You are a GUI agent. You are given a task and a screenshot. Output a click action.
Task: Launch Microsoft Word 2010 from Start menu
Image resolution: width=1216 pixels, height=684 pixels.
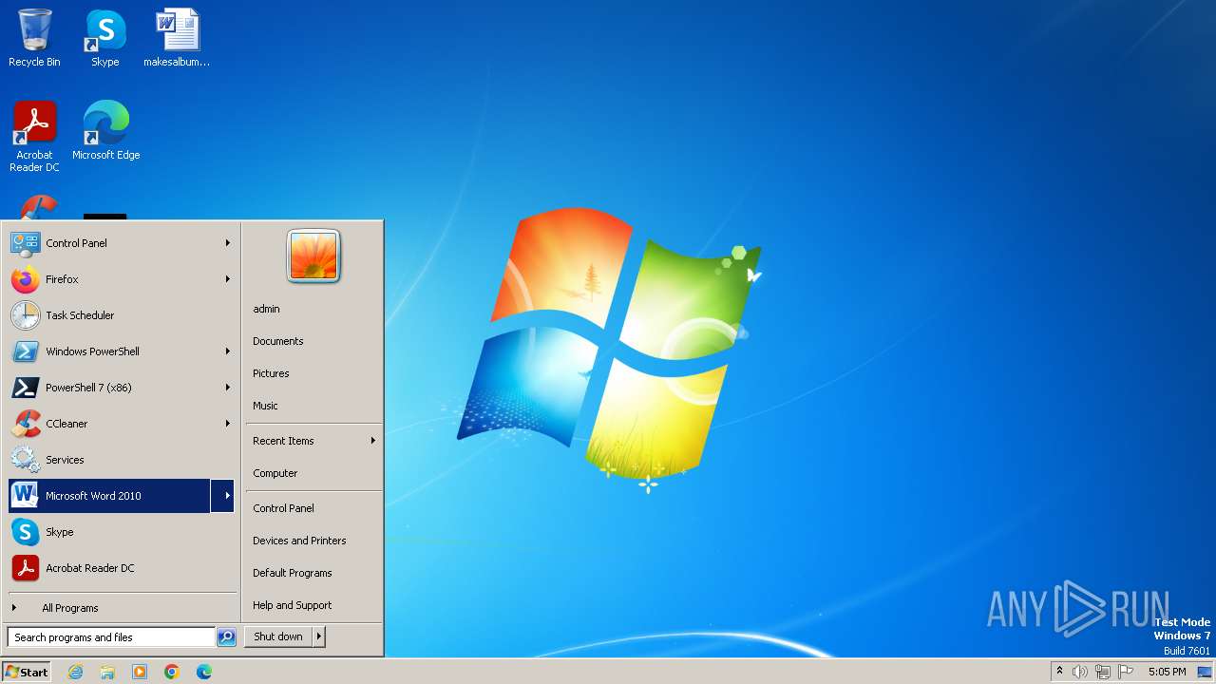click(109, 496)
